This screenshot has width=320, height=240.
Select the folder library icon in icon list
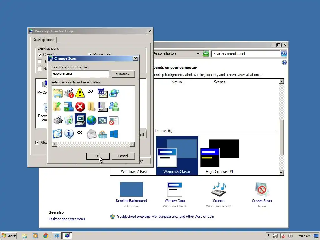[x=58, y=93]
